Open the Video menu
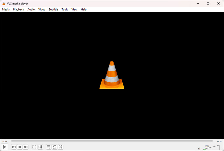Screen dimensions: 224x151 [42, 9]
